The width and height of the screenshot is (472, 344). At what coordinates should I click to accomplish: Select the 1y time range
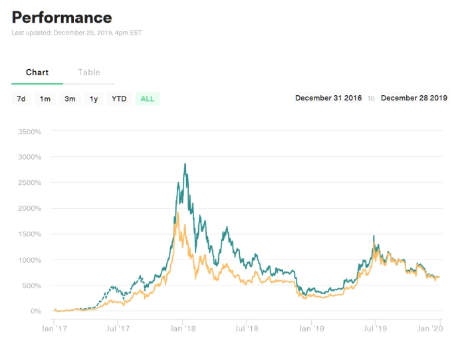(x=94, y=98)
